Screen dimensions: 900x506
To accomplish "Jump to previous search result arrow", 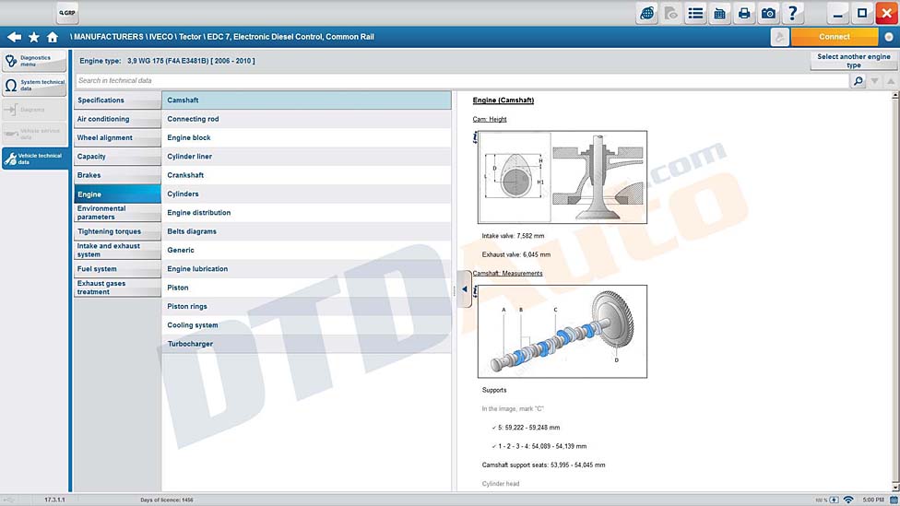I will pyautogui.click(x=891, y=81).
